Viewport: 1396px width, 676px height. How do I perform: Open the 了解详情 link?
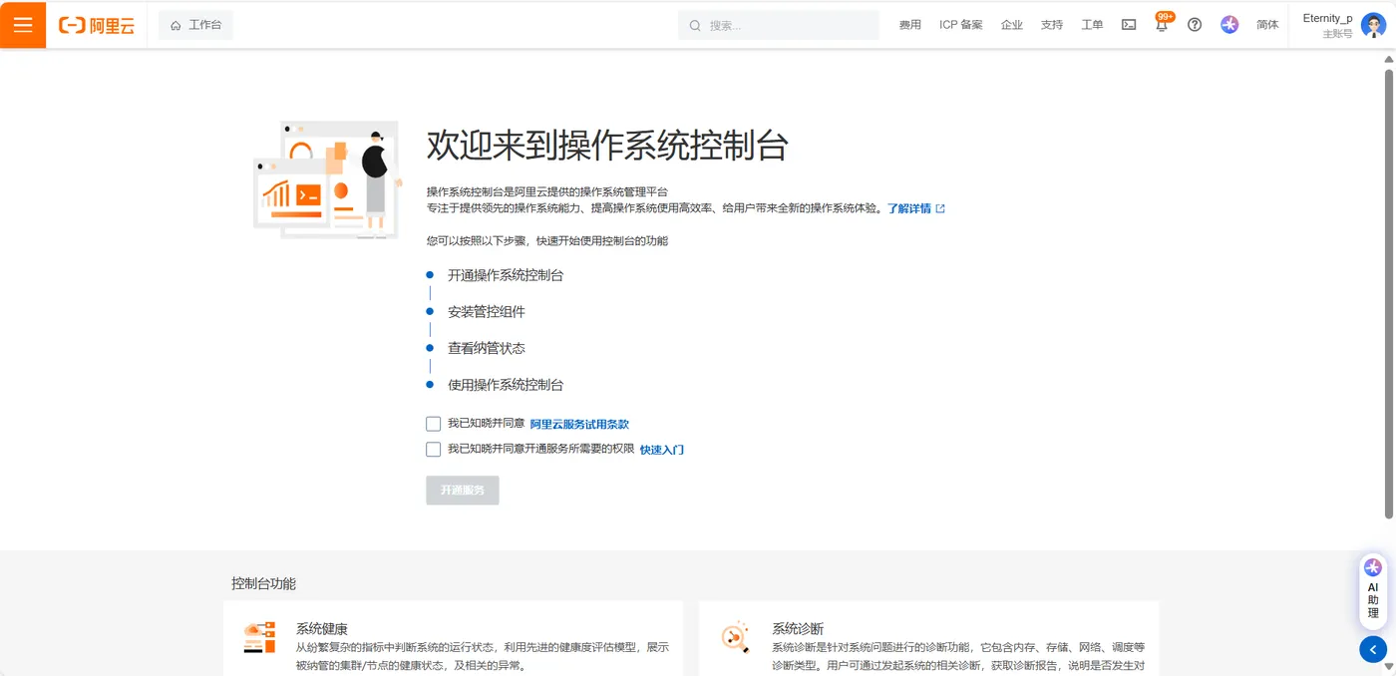pos(909,208)
